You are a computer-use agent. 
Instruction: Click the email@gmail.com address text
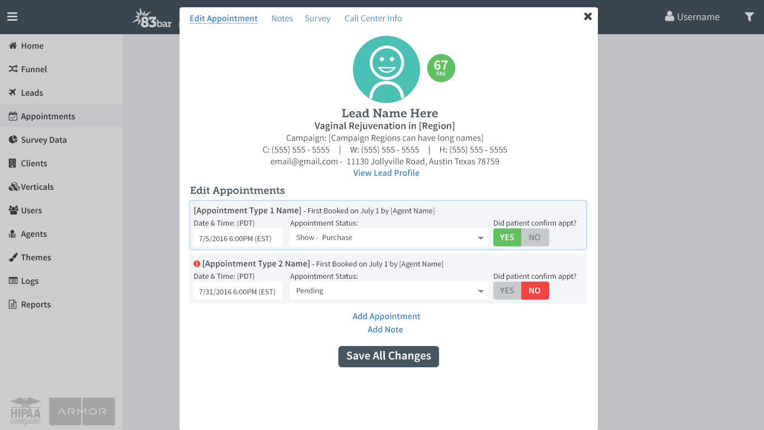coord(304,161)
